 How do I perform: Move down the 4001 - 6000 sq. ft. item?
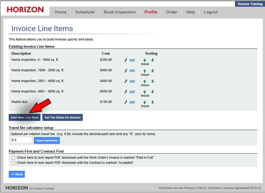[x=153, y=92]
